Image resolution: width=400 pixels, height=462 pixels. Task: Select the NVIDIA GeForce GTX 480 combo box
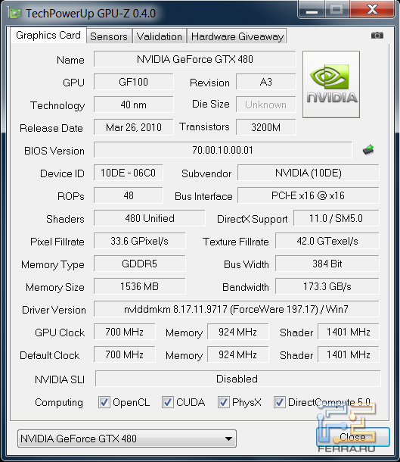coord(127,439)
